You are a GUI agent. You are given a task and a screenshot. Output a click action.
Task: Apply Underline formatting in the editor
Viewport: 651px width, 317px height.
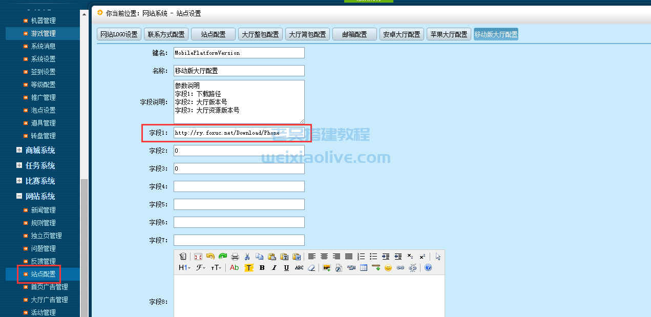(286, 268)
